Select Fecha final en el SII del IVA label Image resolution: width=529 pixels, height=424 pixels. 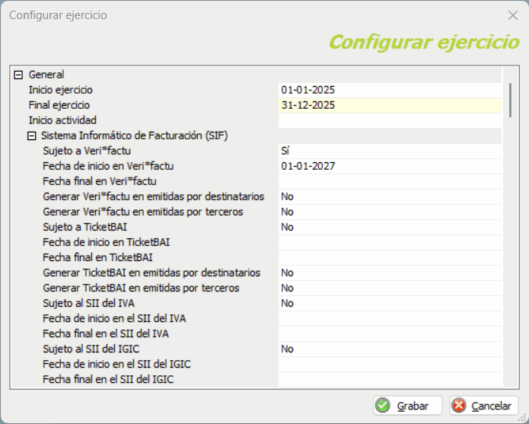(x=106, y=333)
